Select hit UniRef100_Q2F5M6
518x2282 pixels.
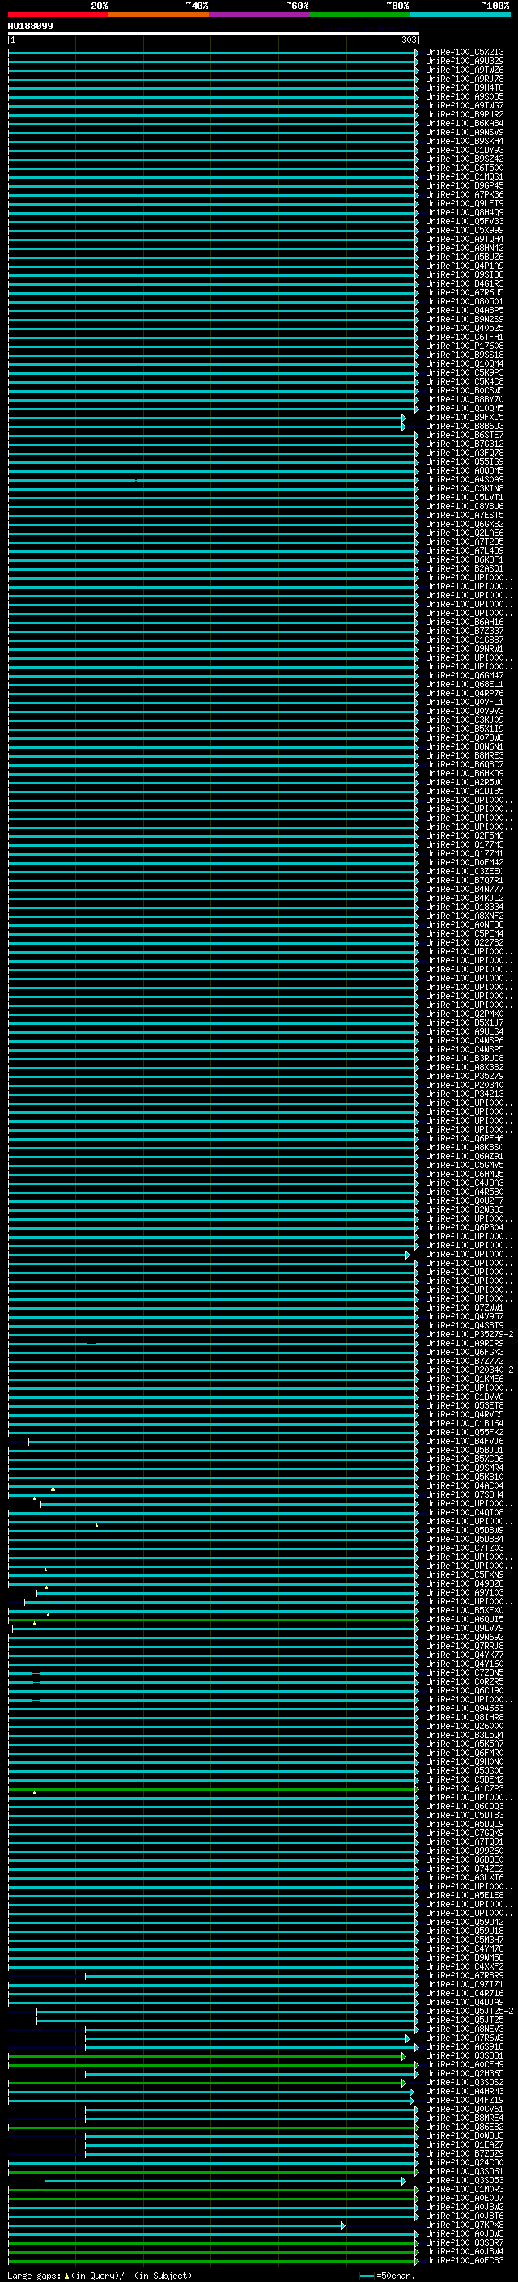[x=465, y=835]
